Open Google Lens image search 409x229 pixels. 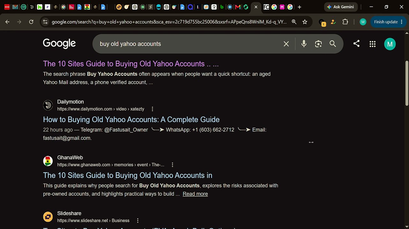[318, 44]
